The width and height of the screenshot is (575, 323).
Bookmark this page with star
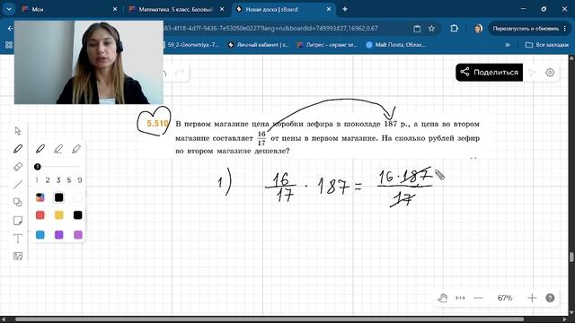coord(431,28)
